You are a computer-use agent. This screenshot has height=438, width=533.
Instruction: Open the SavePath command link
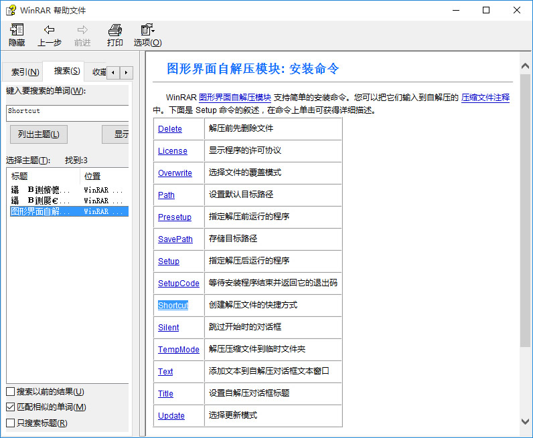(175, 239)
